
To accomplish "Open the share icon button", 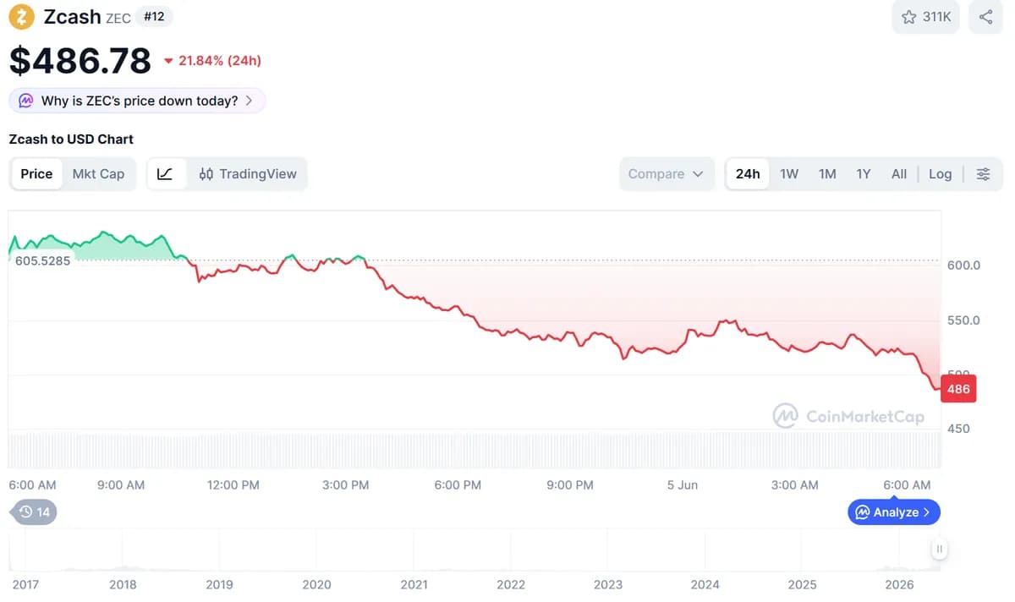I will (x=985, y=17).
